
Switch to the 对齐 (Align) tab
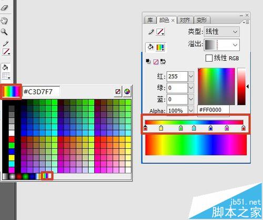pos(185,20)
